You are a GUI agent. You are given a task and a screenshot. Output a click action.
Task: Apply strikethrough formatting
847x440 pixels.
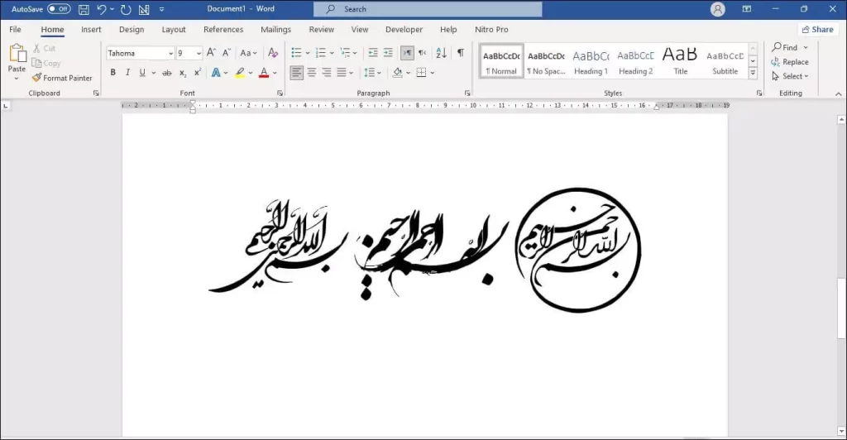[x=167, y=72]
